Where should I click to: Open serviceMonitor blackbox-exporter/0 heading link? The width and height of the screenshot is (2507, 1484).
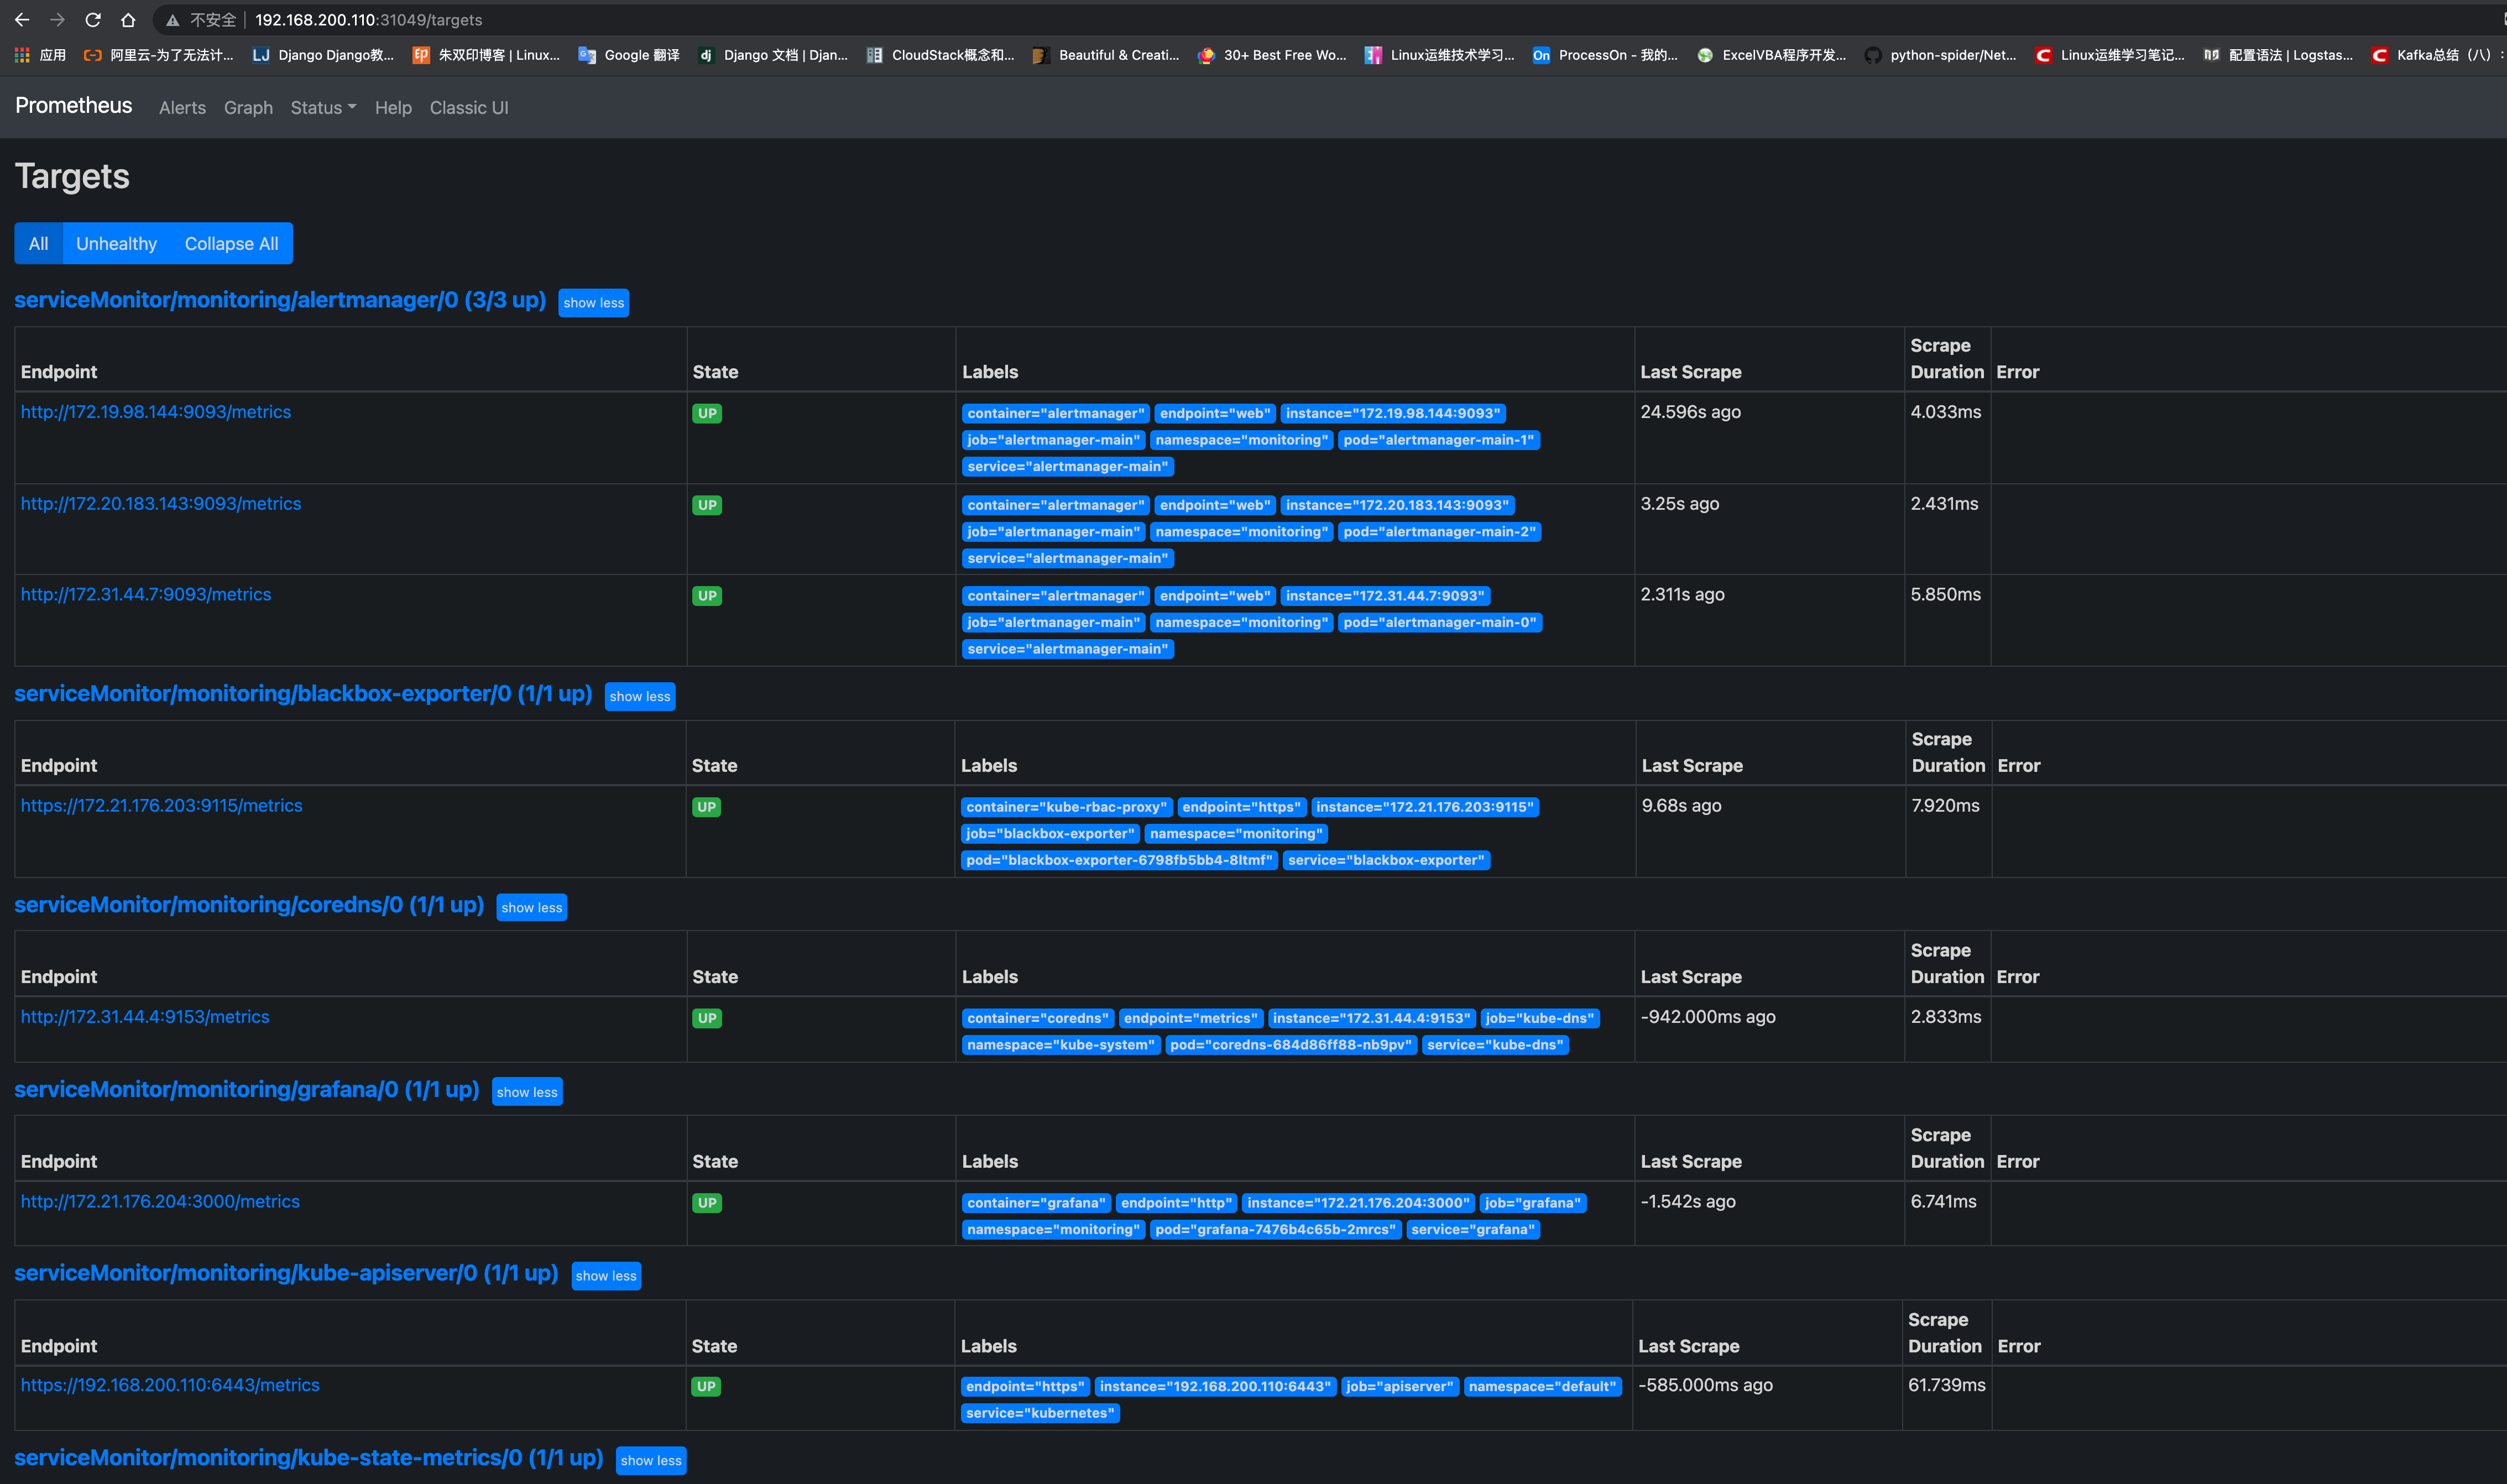pos(303,694)
